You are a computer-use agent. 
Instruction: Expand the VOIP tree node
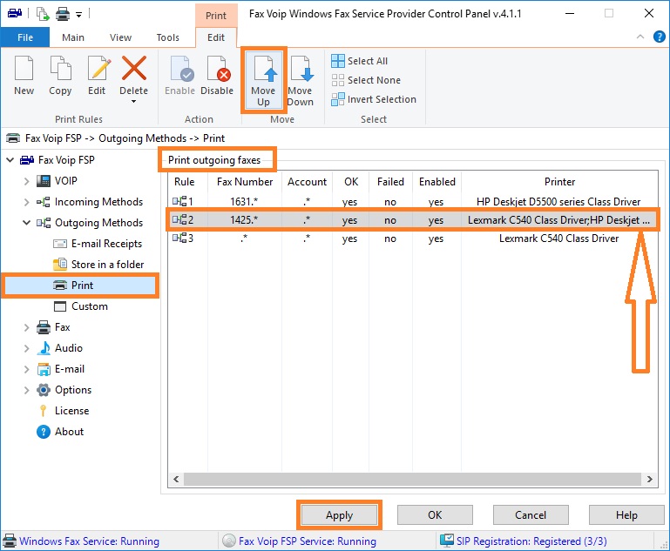pyautogui.click(x=26, y=181)
